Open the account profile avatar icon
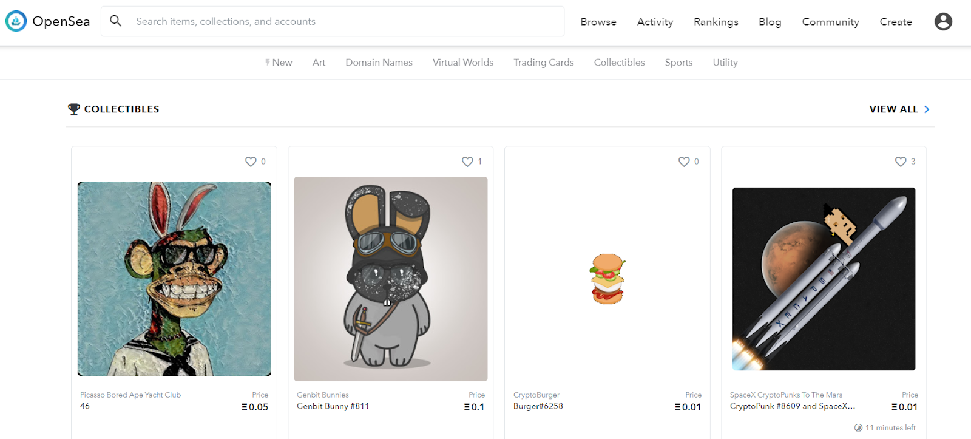 coord(943,21)
